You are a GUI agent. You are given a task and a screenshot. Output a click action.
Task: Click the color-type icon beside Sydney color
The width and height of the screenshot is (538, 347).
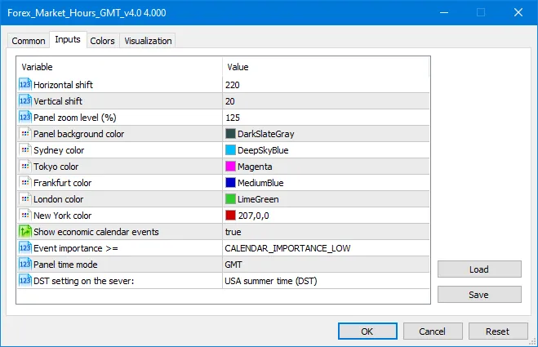(x=24, y=149)
